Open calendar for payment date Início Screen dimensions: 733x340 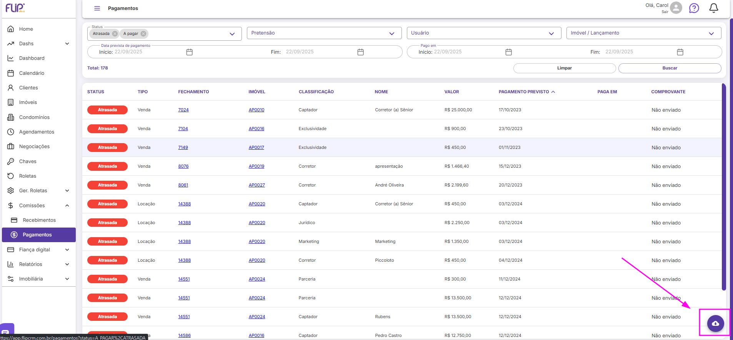point(189,52)
